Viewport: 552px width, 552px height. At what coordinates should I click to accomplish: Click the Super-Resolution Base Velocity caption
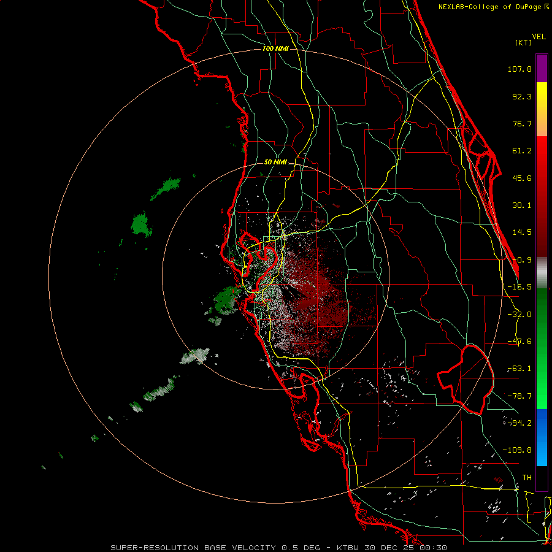[279, 548]
